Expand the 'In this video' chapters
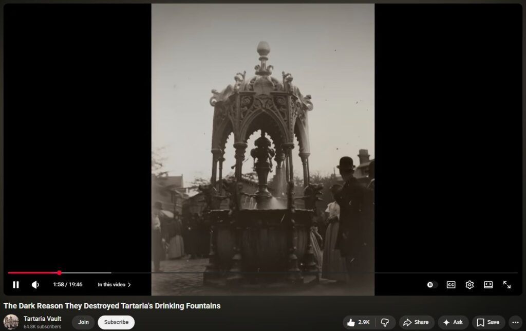The height and width of the screenshot is (331, 526). 114,285
